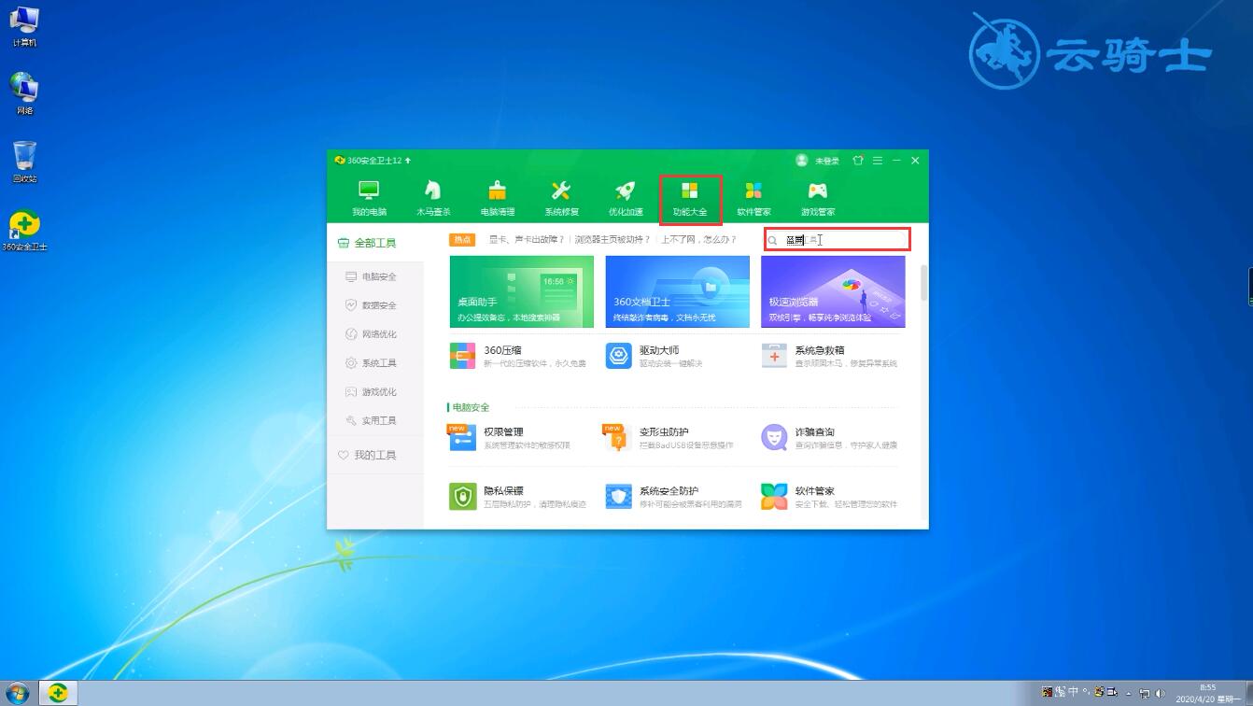Open 隐私保镖 shield tool
1253x706 pixels.
[x=518, y=496]
